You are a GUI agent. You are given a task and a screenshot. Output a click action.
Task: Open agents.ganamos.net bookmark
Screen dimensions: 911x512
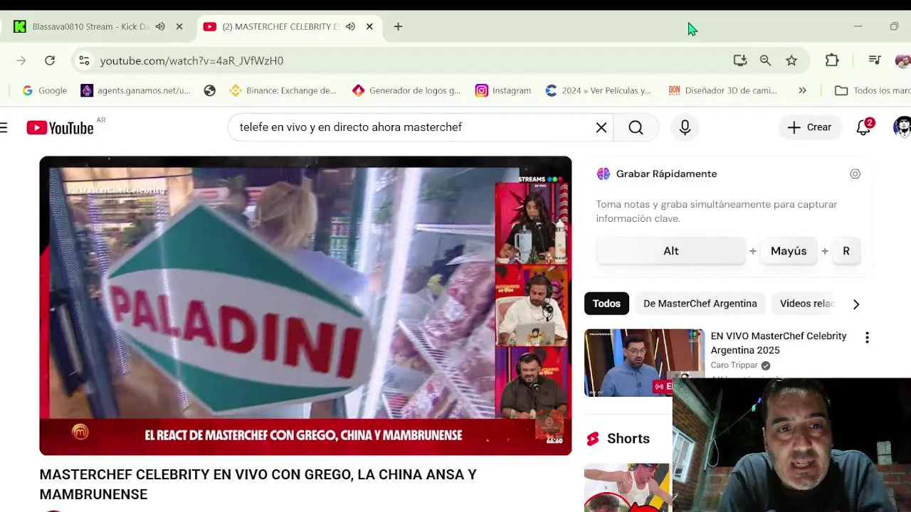[136, 90]
